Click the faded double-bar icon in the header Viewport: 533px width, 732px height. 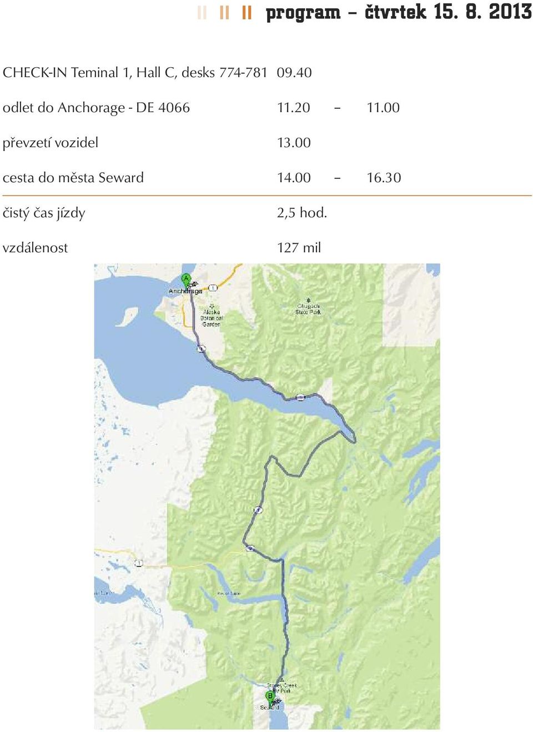202,12
